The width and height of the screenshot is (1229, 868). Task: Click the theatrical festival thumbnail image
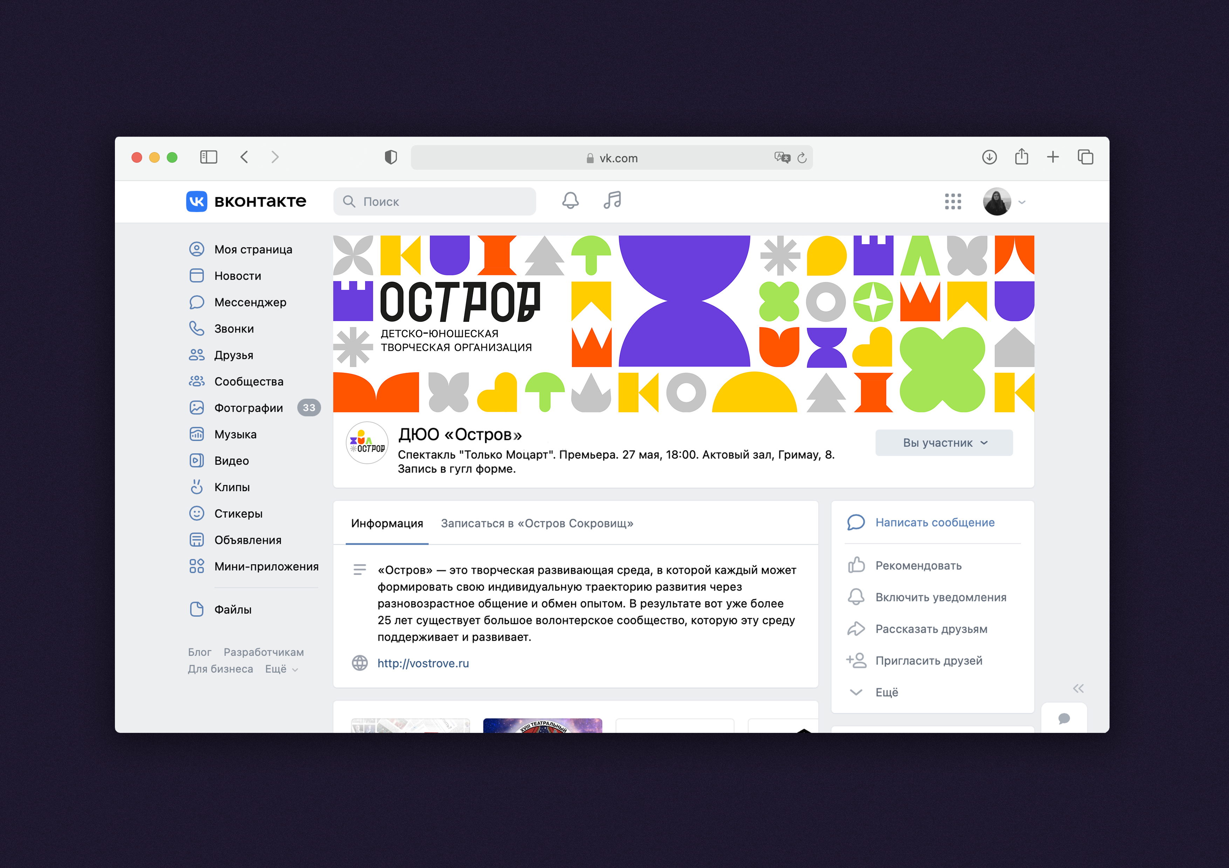pyautogui.click(x=542, y=725)
